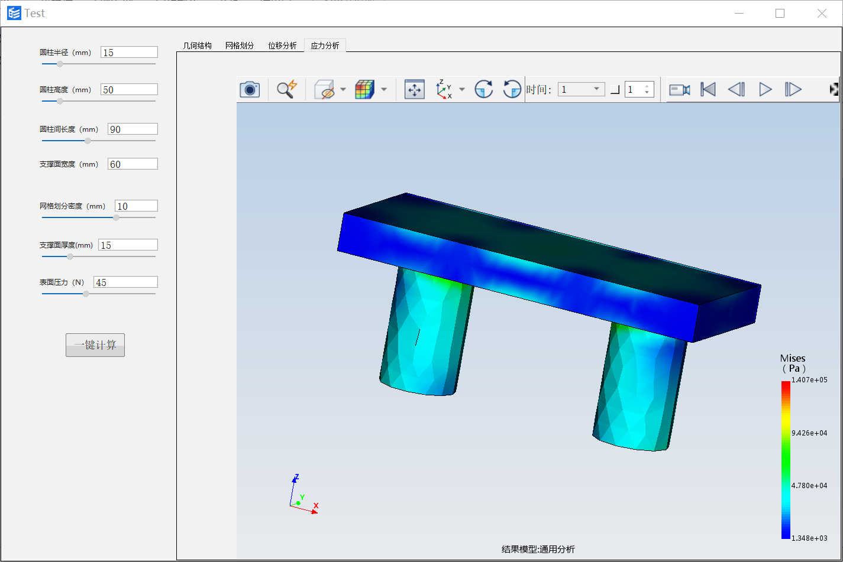Click the 网格划分密度 input field
The height and width of the screenshot is (562, 843).
tap(136, 206)
